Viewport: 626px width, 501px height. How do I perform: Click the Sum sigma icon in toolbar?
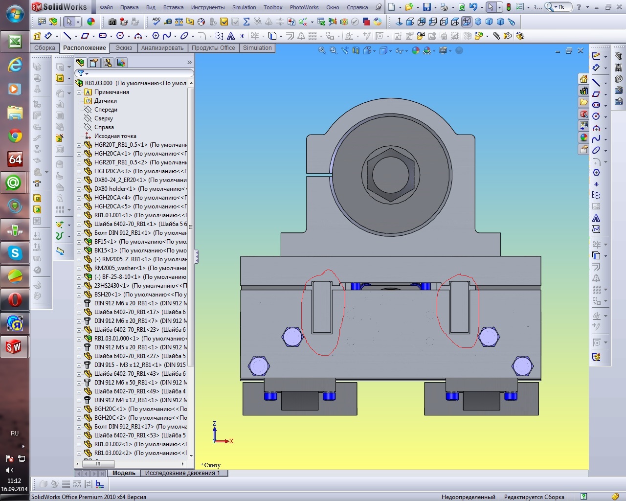(246, 22)
